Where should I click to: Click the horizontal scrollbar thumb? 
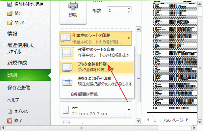tap(82, 128)
